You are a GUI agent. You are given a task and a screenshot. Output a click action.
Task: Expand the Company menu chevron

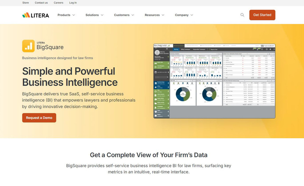coord(192,15)
